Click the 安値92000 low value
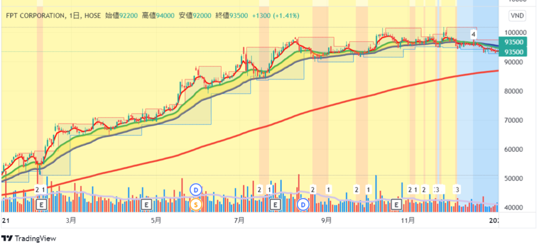Viewport: 539px width, 245px height. 195,16
